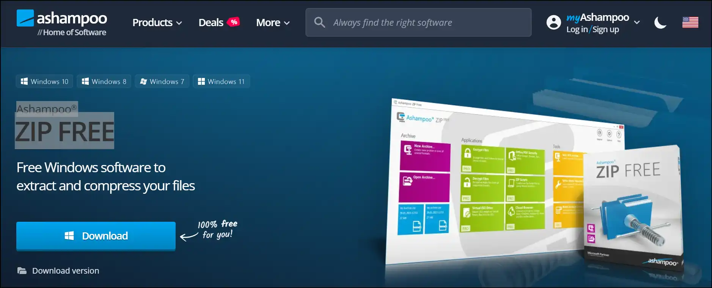Click the search magnifier icon
Viewport: 712px width, 288px height.
point(319,22)
